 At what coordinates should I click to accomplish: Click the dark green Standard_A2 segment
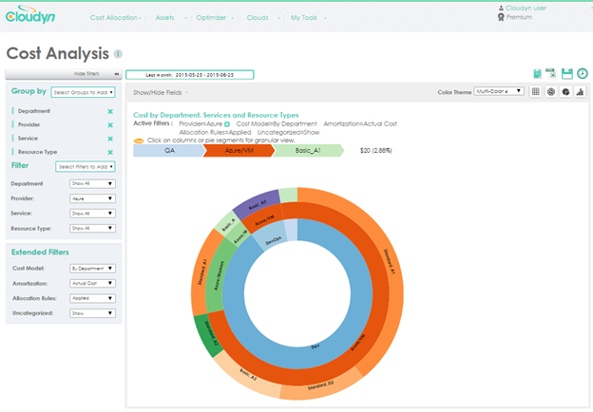[207, 334]
